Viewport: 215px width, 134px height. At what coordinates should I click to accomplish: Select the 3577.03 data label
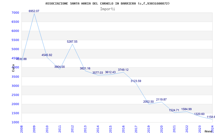[x=98, y=73]
